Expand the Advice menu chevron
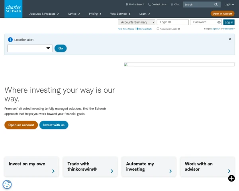The image size is (239, 191). [x=79, y=14]
